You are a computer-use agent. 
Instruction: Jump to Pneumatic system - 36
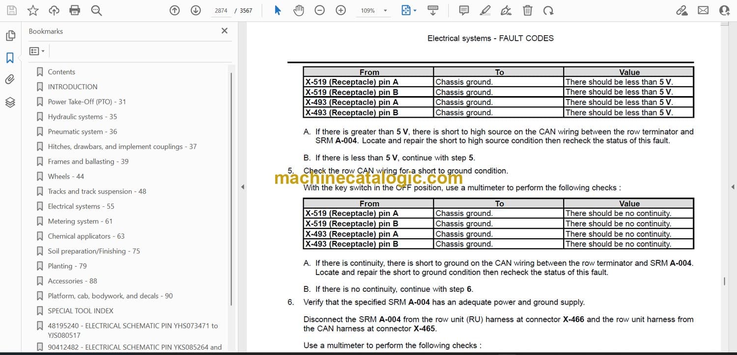pos(83,131)
